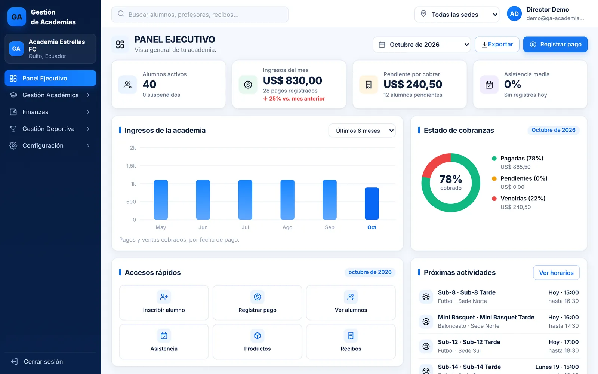The width and height of the screenshot is (598, 374).
Task: Click the ball icon for Sub-8 Tarde
Action: [x=426, y=297]
